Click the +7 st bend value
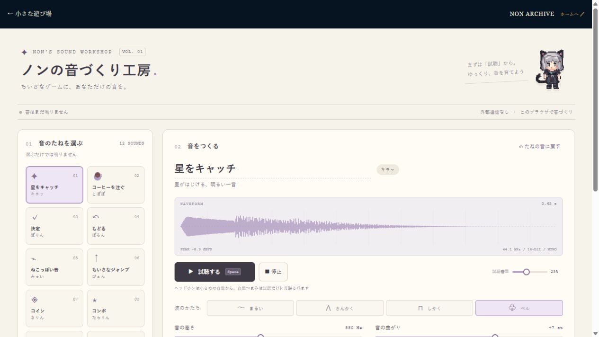599x337 pixels. click(x=555, y=328)
